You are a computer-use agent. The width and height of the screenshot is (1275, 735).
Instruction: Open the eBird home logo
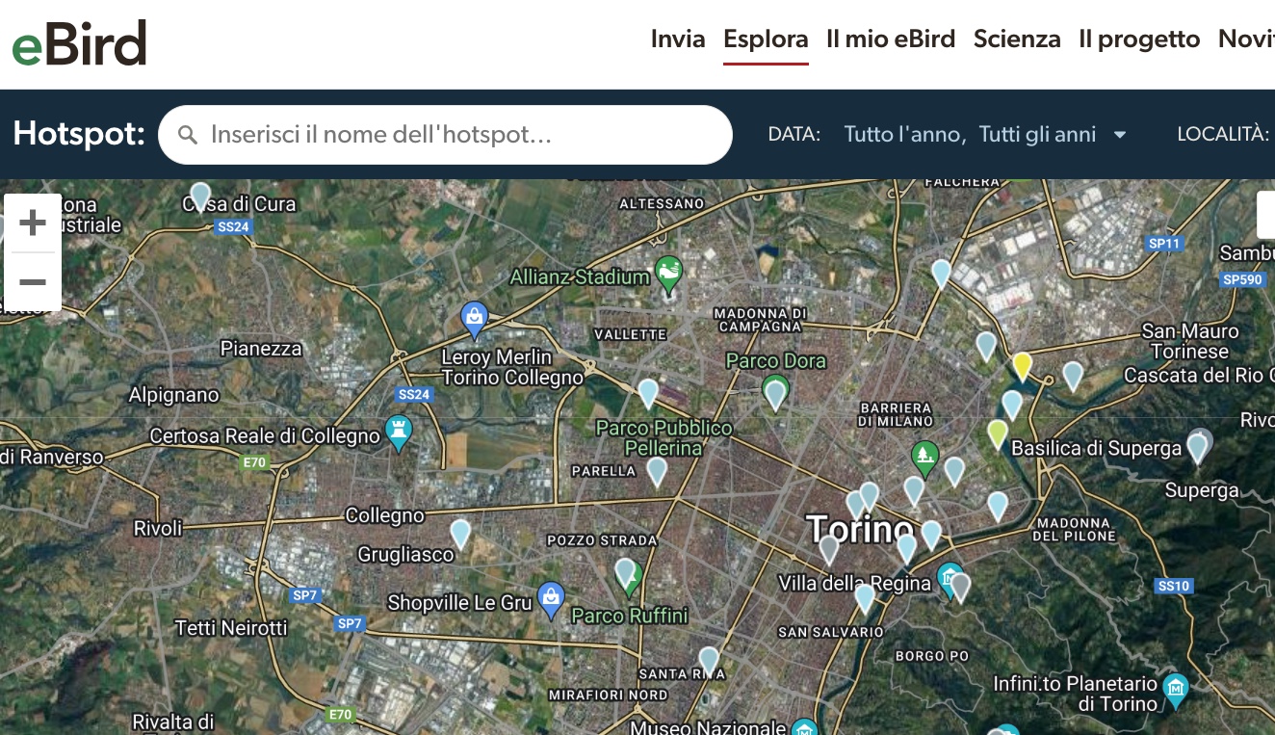point(79,43)
